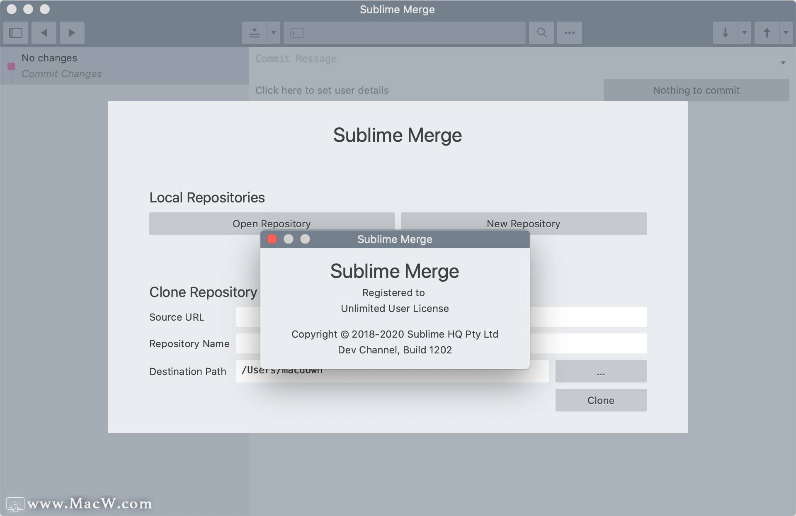Click here to set user details
796x516 pixels.
pyautogui.click(x=322, y=90)
